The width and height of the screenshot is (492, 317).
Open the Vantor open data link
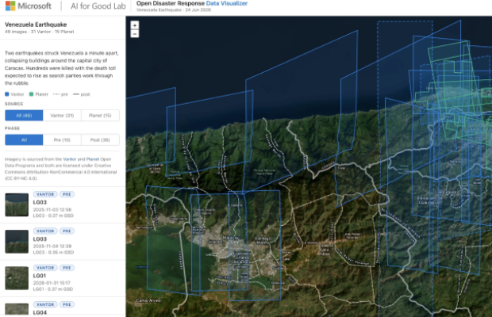pos(70,159)
